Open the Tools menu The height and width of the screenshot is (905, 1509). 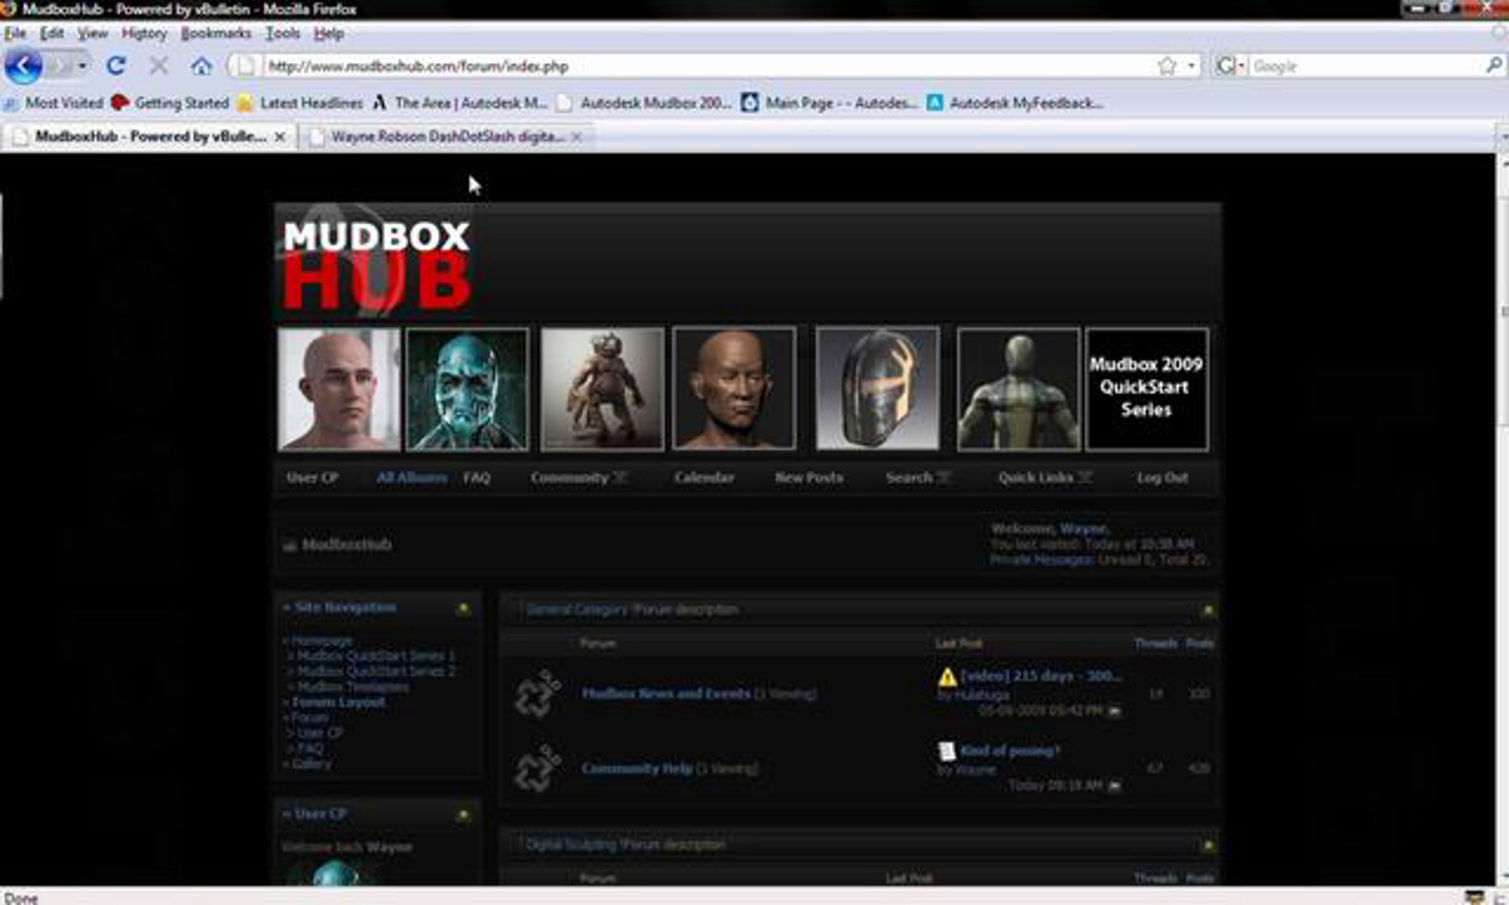282,33
